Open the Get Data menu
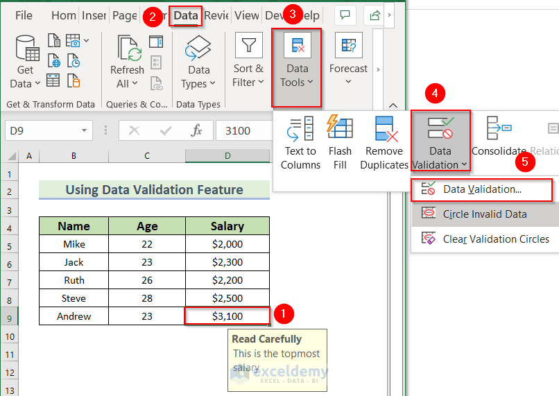 25,62
